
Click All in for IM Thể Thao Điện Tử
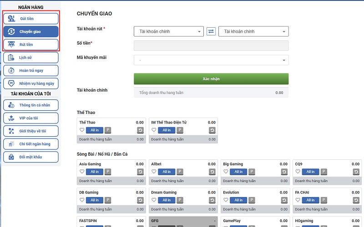(167, 130)
